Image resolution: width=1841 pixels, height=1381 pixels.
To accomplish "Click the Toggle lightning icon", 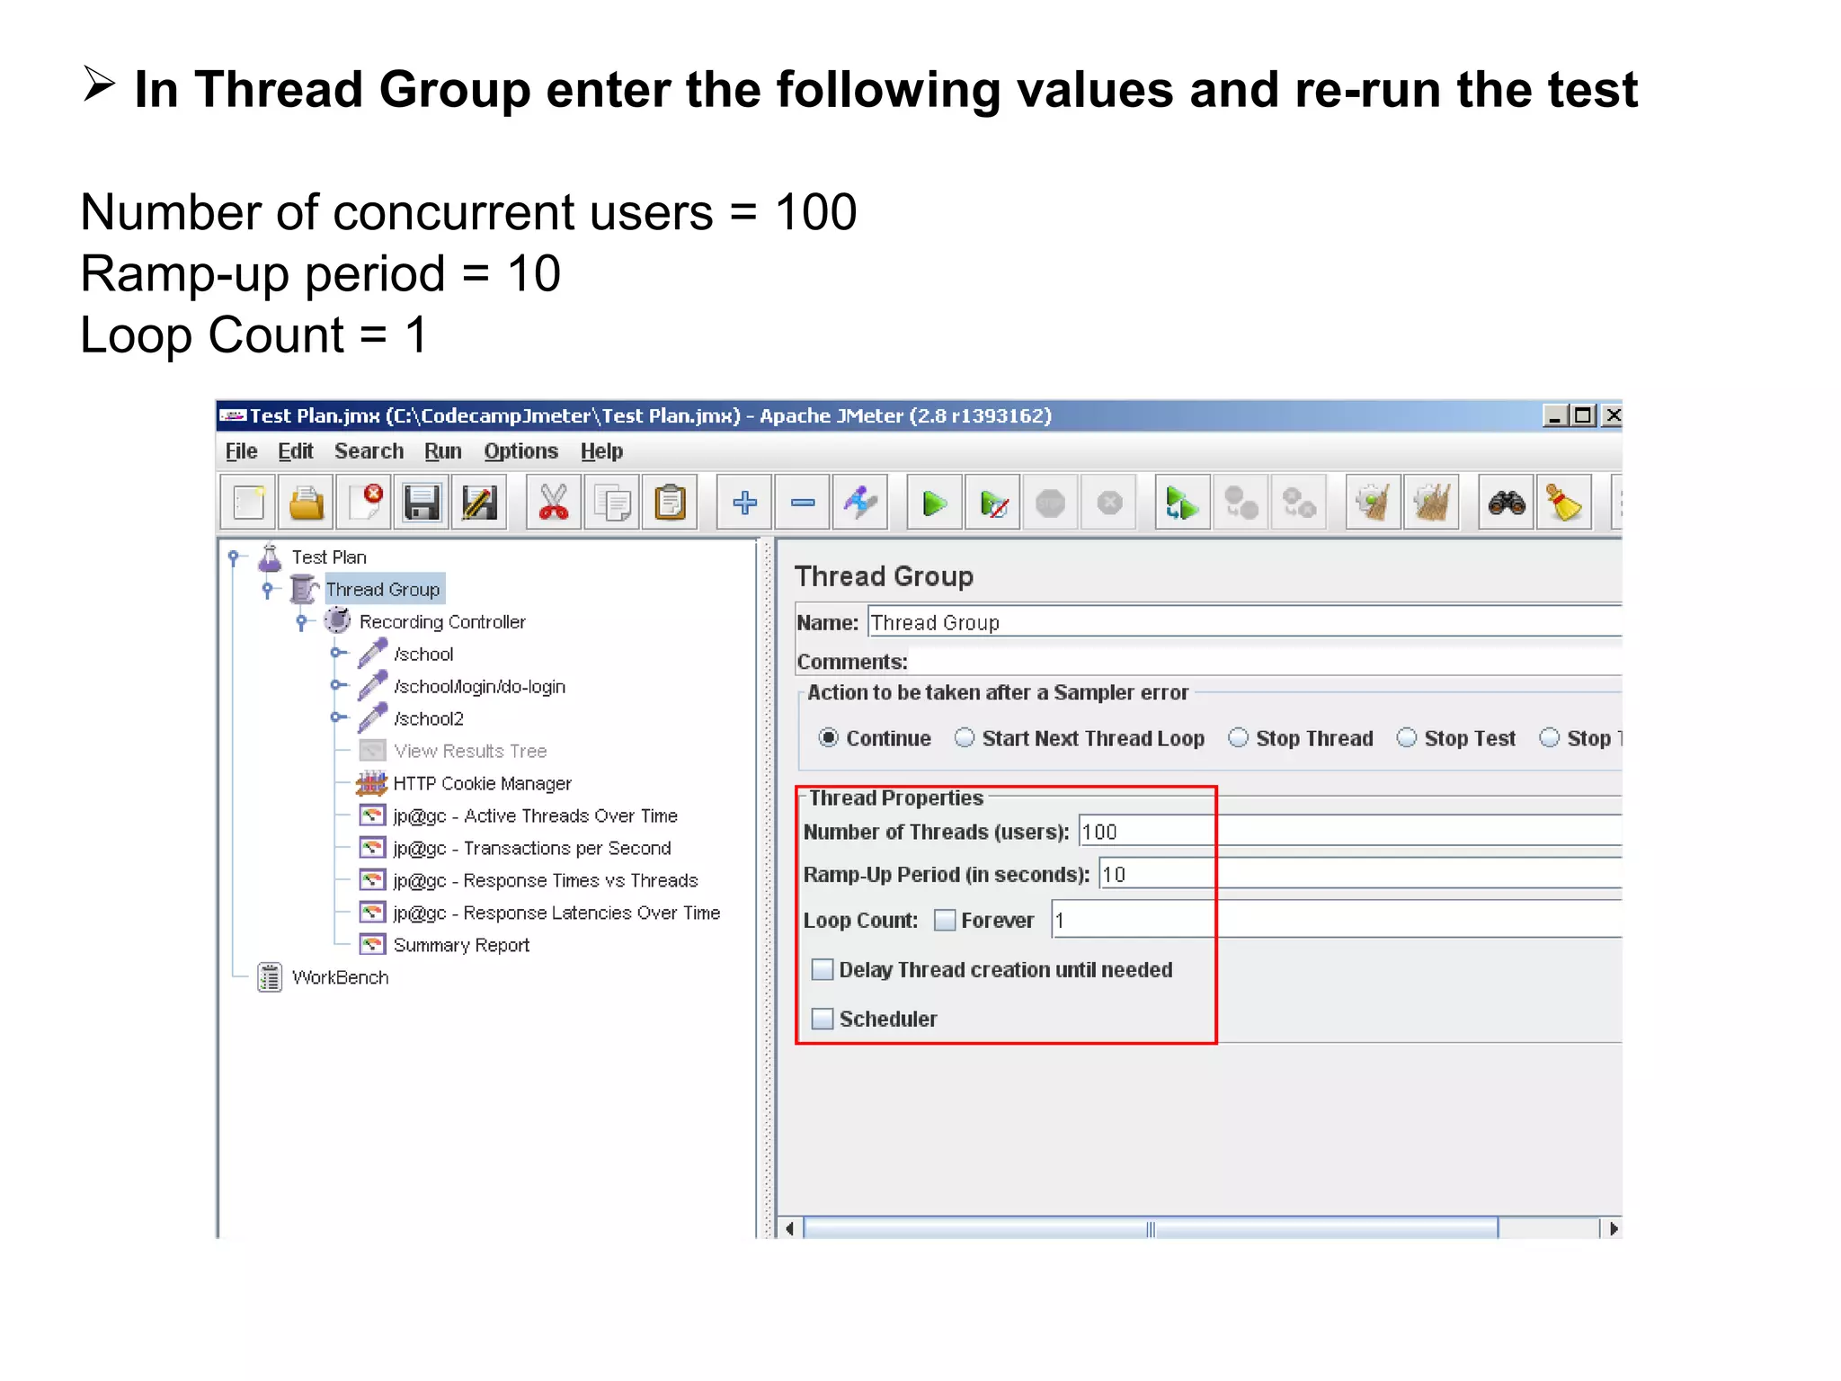I will pyautogui.click(x=860, y=503).
